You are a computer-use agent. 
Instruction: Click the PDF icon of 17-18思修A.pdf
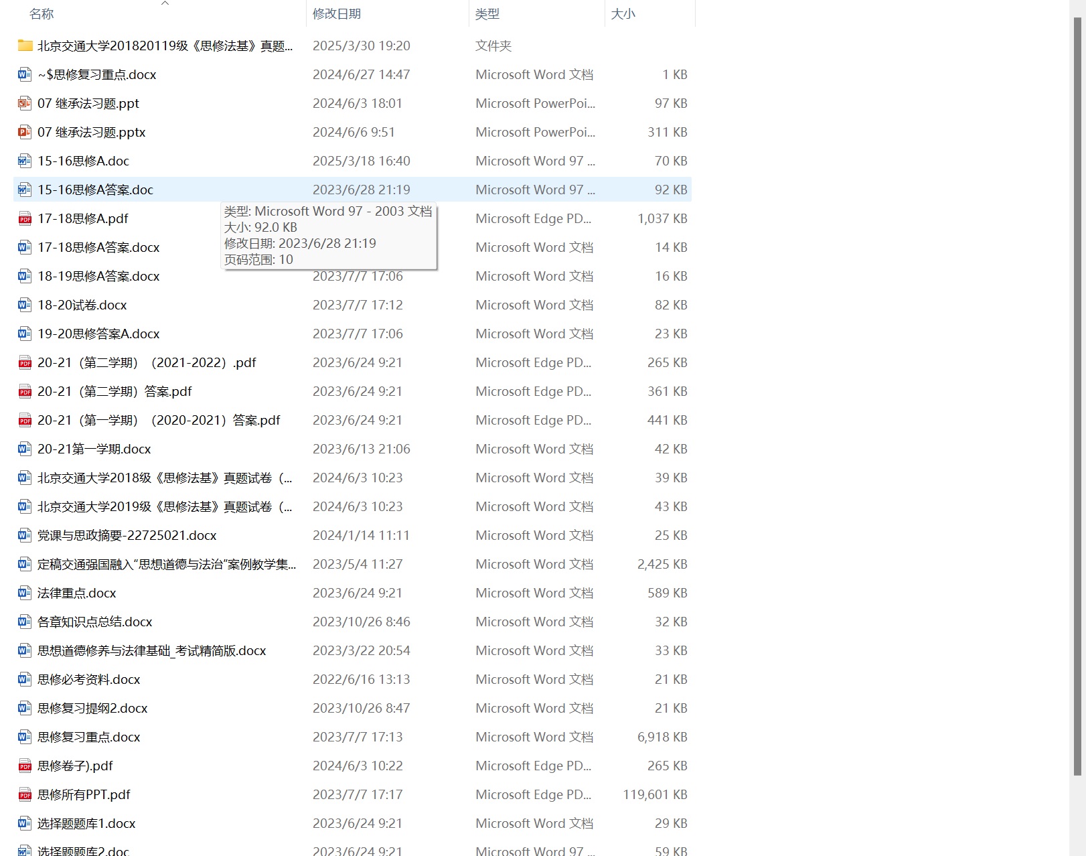coord(25,218)
